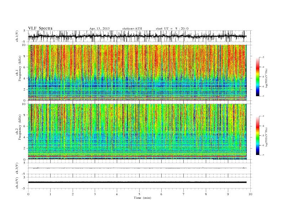Click the time axis tick label "5"

[139, 194]
